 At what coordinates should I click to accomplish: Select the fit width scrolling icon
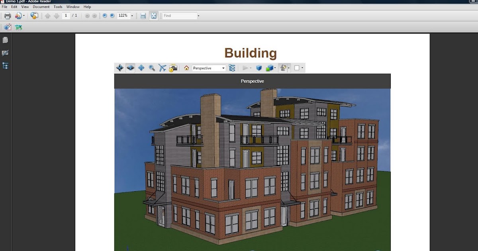tap(143, 16)
